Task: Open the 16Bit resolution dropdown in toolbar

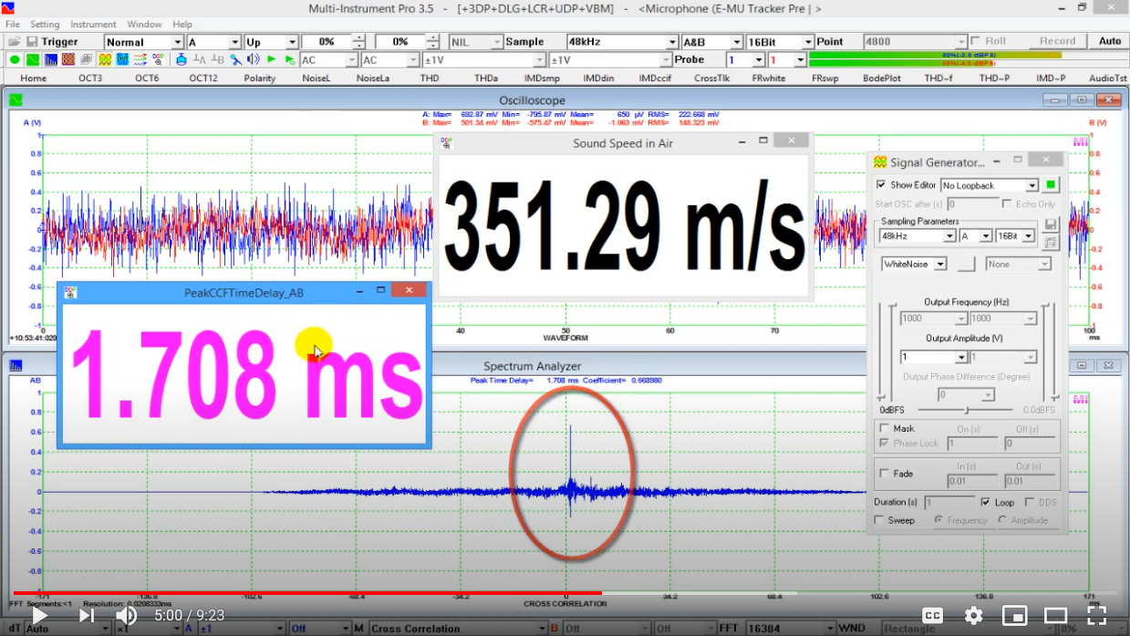Action: [x=780, y=42]
